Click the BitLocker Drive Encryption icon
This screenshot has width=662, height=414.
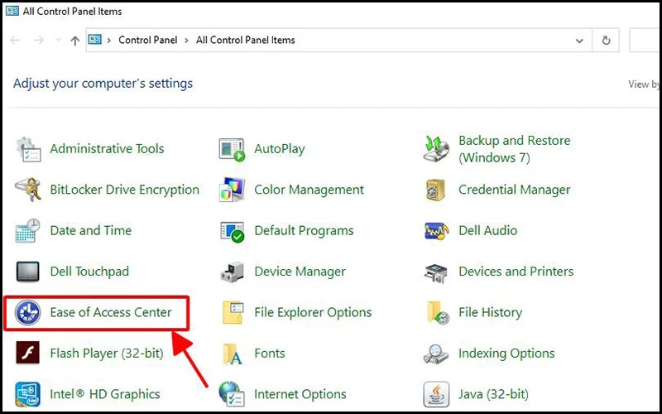click(x=28, y=190)
